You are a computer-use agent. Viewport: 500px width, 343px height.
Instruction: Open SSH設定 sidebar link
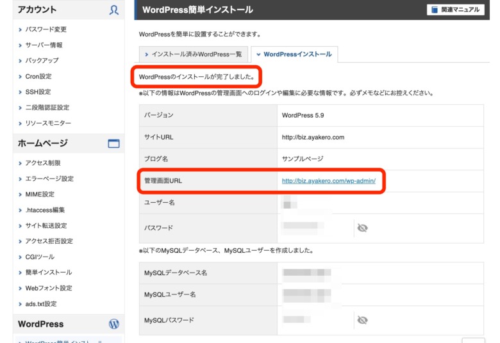point(38,92)
